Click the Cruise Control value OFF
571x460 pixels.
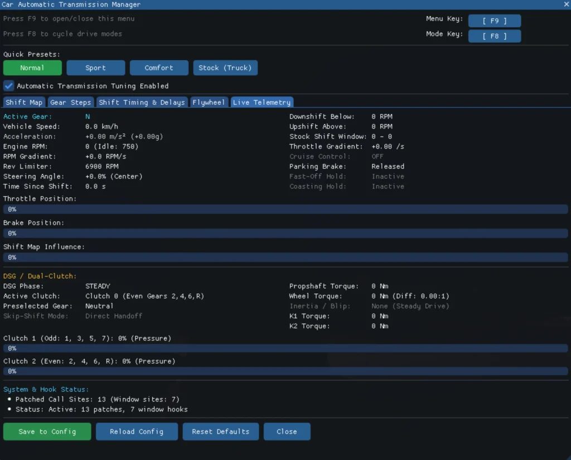(378, 156)
